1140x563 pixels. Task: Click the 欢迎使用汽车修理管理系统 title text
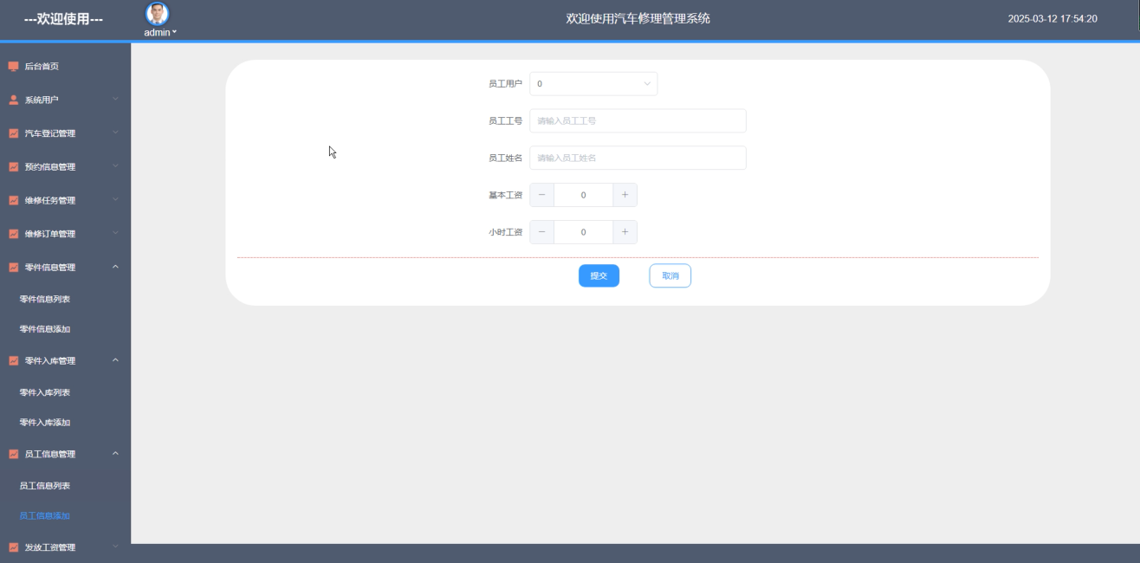[638, 18]
